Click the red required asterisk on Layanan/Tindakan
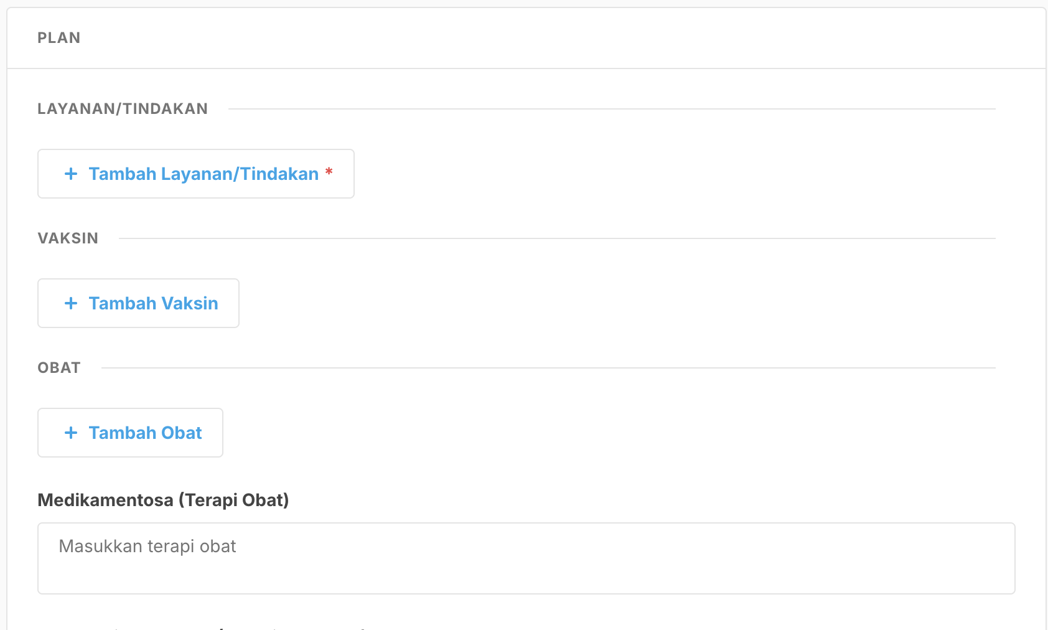Screen dimensions: 1048x630 click(x=329, y=172)
